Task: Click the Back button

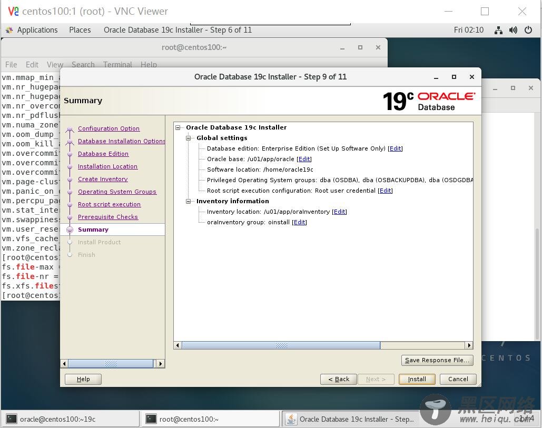Action: click(338, 379)
